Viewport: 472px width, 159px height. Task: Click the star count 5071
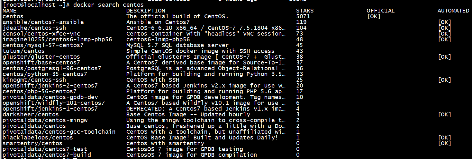(x=303, y=16)
